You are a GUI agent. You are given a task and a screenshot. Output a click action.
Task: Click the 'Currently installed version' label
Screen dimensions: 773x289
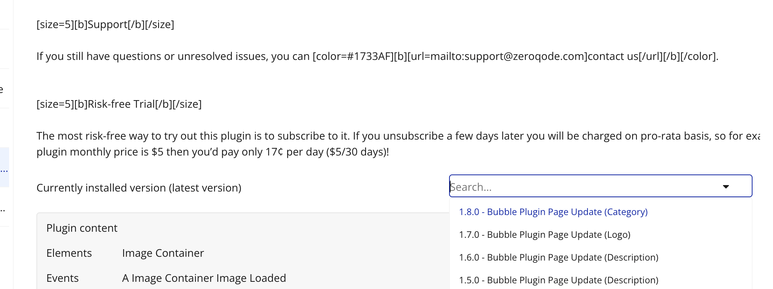coord(139,188)
